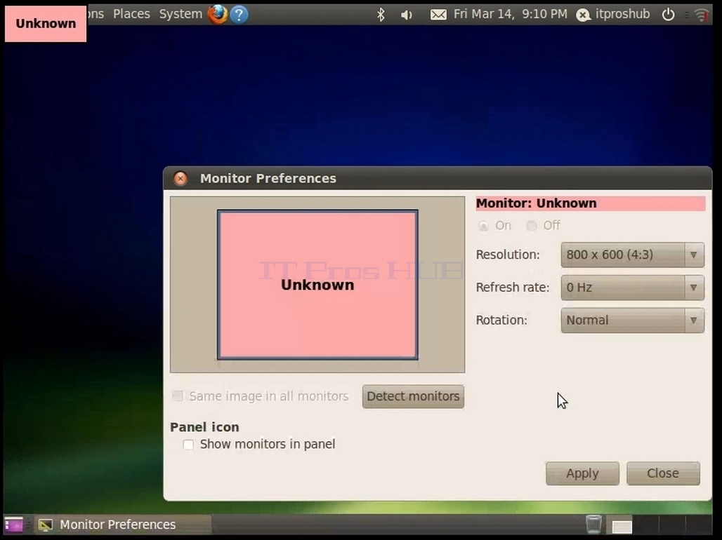Open the mail envelope indicator

438,15
